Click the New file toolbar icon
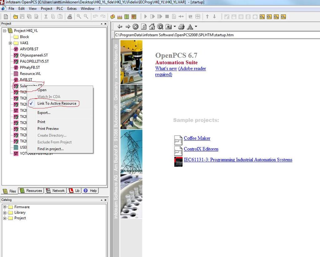The image size is (320, 257). [6, 17]
